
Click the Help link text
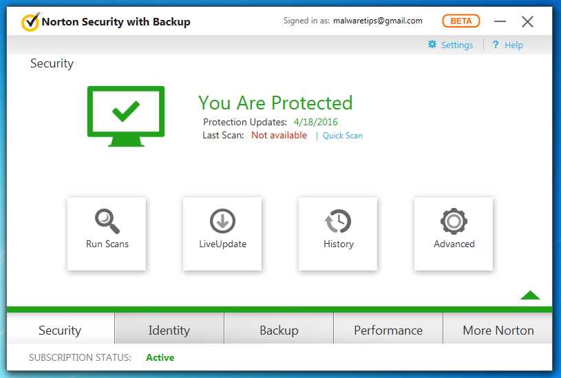click(x=514, y=45)
